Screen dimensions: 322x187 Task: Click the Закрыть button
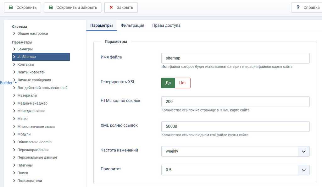coord(121,8)
